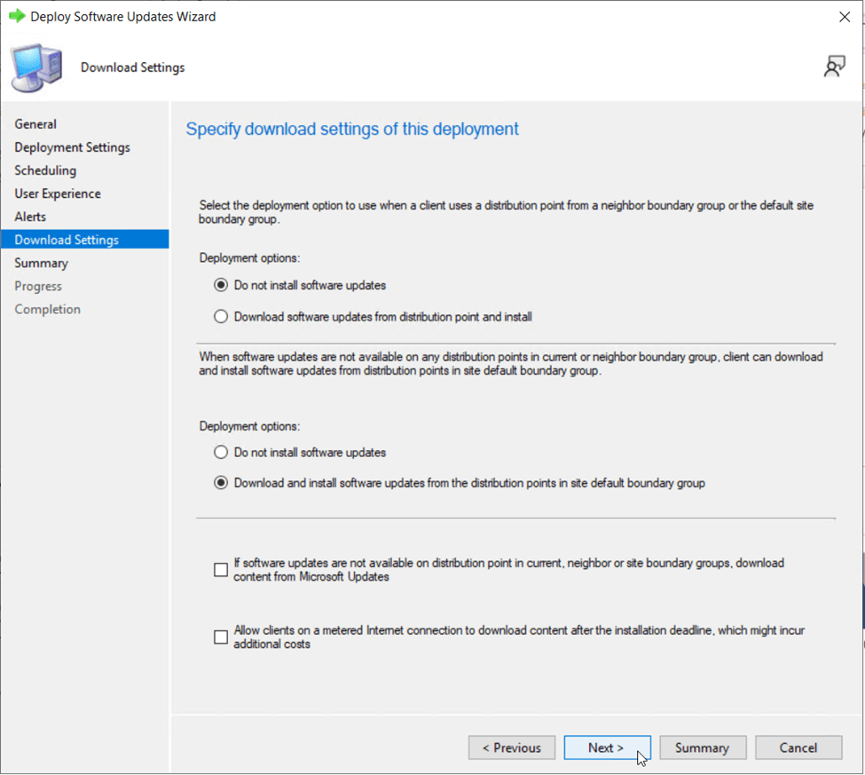865x775 pixels.
Task: Open the User Experience page
Action: [x=58, y=194]
